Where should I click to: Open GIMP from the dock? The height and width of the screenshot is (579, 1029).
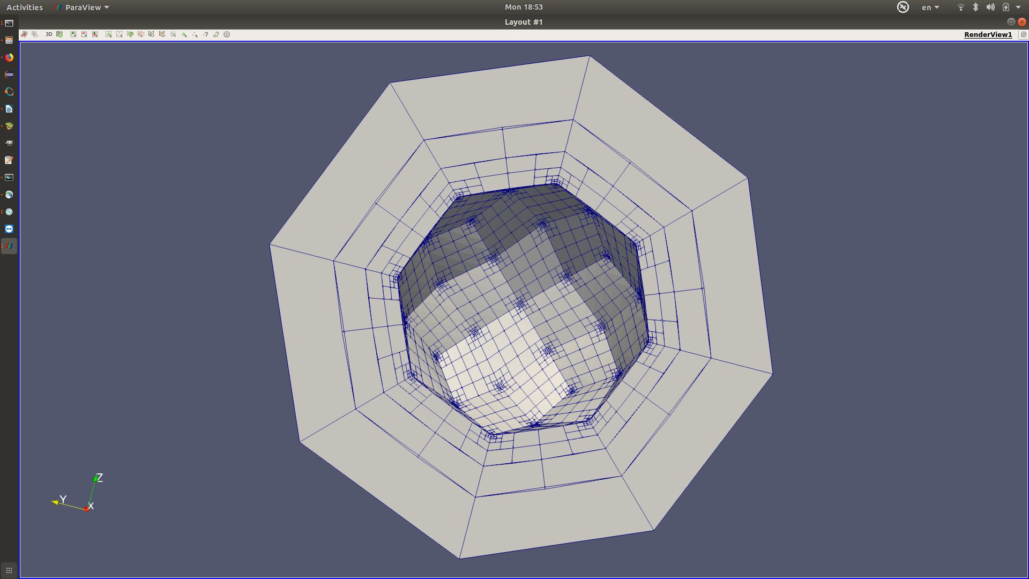[x=9, y=143]
